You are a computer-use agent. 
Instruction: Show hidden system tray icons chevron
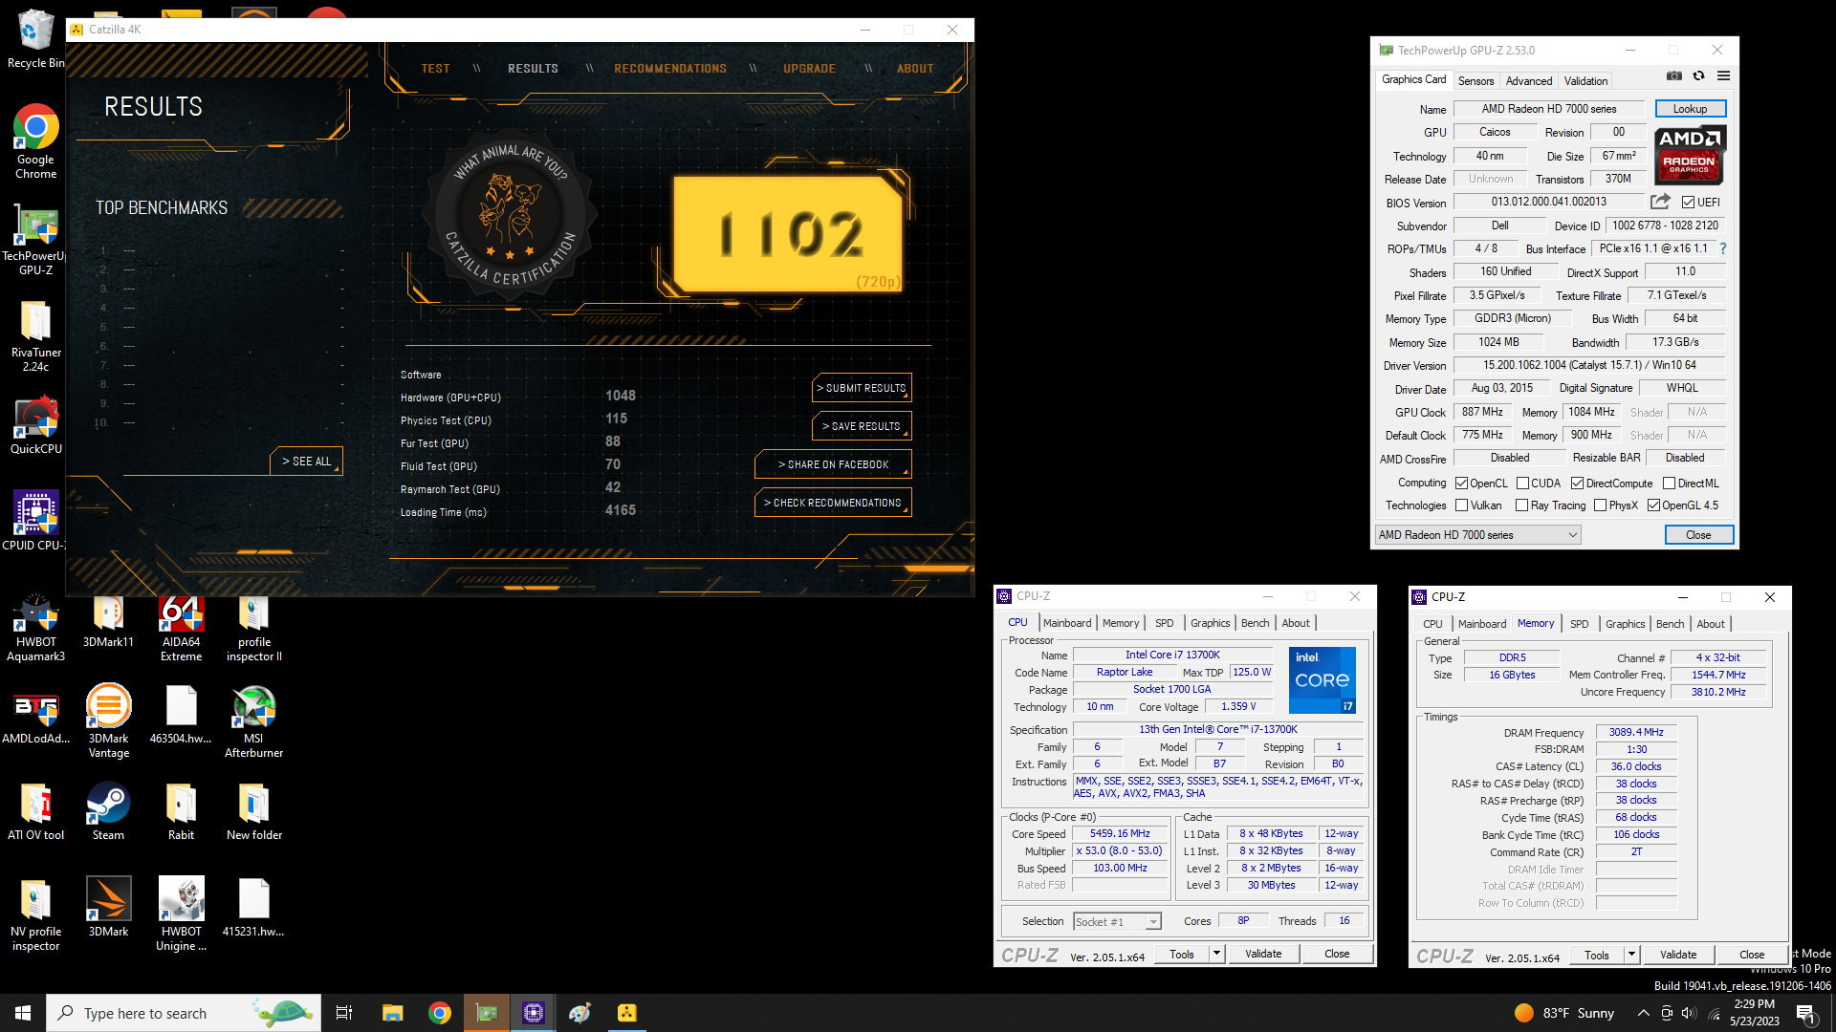click(1643, 1013)
